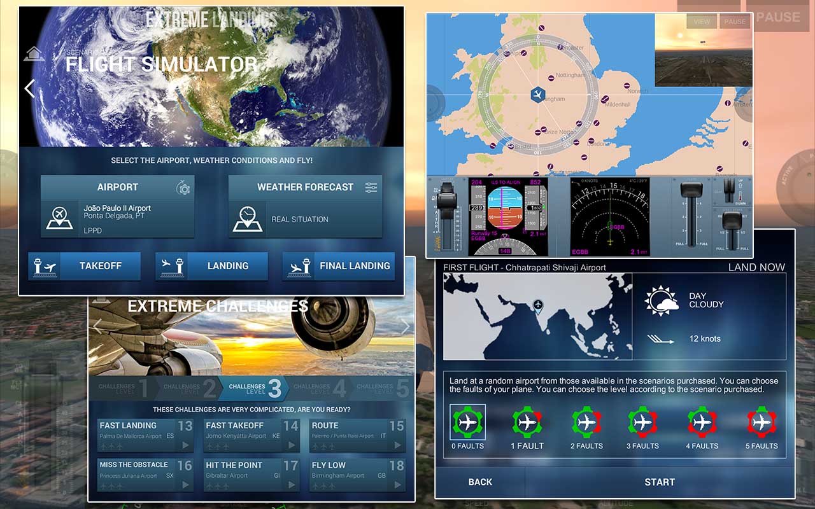The width and height of the screenshot is (815, 509).
Task: Click the map pin on First Flight map
Action: pos(538,306)
